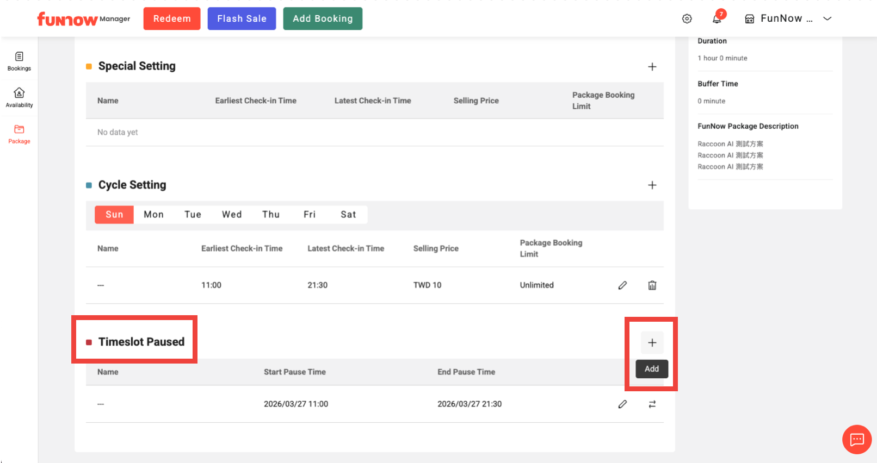Add a new Special Setting with plus
877x463 pixels.
pyautogui.click(x=652, y=67)
